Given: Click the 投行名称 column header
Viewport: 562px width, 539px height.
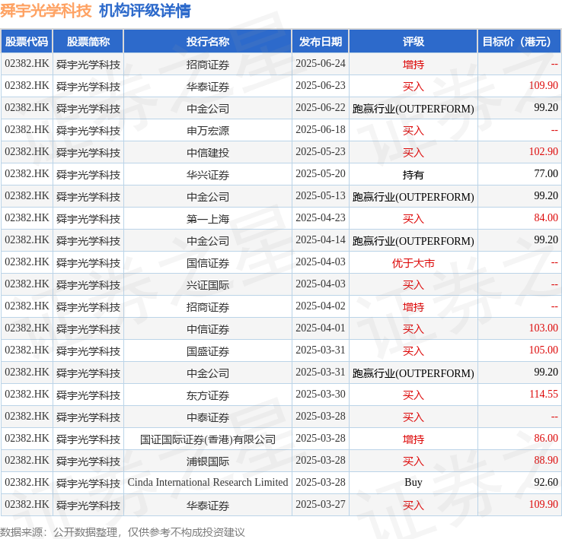Looking at the screenshot, I should tap(208, 42).
